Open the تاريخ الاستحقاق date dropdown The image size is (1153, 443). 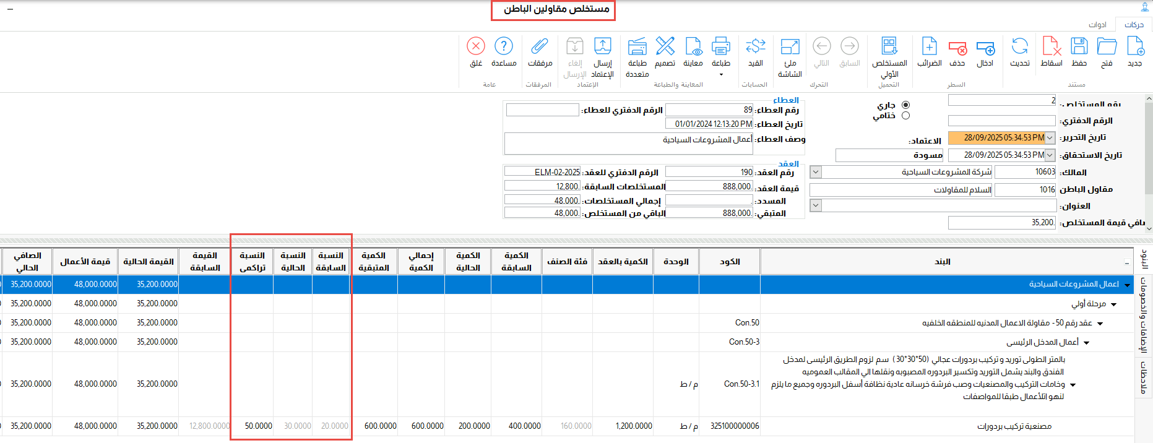(1050, 155)
